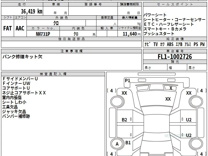Click the 検査員記入欄 header

53,74
